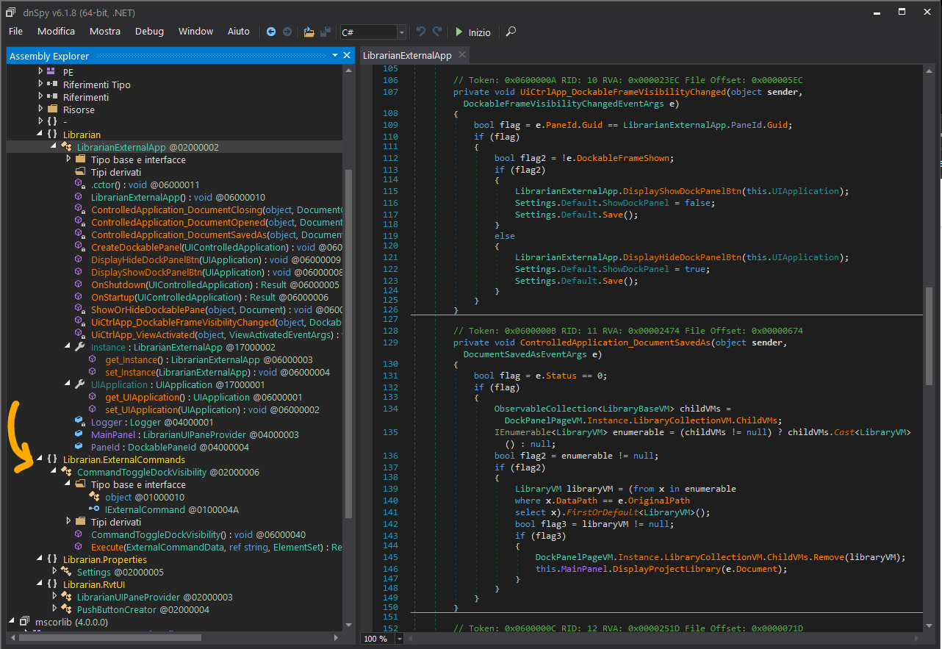Click the Redo toolbar icon
Image resolution: width=942 pixels, height=649 pixels.
coord(437,32)
